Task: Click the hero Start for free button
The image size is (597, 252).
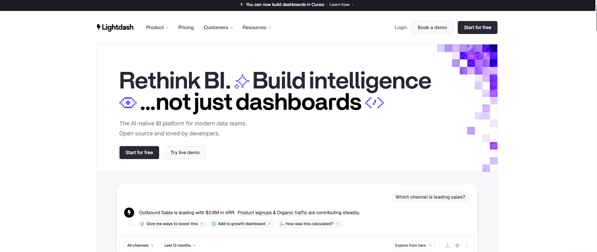Action: [139, 153]
